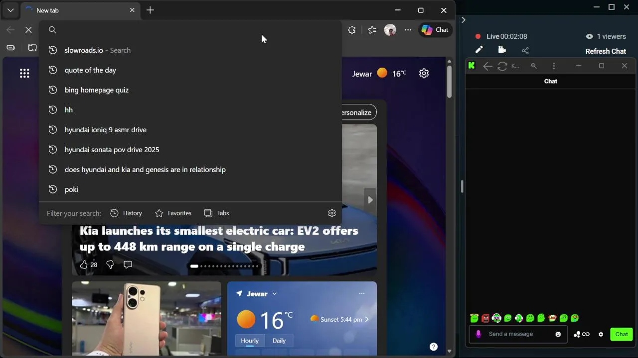Viewport: 638px width, 358px height.
Task: Click the camera clip icon in stream panel
Action: [502, 50]
